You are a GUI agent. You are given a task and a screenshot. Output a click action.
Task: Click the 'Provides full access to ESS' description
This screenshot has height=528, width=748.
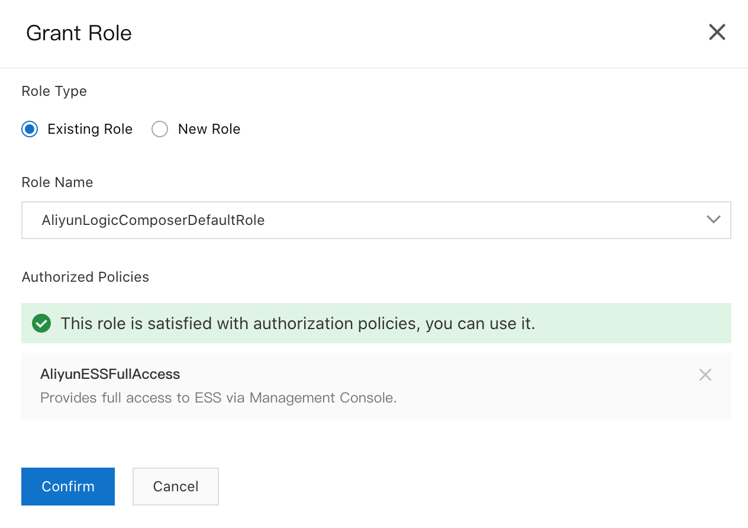218,398
